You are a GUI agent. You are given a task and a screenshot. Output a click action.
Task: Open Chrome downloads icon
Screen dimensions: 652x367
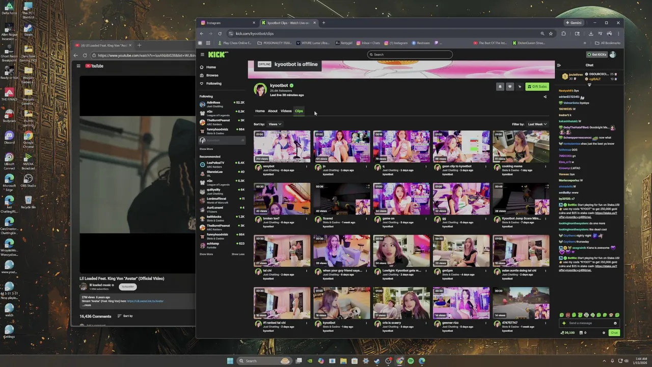[590, 34]
